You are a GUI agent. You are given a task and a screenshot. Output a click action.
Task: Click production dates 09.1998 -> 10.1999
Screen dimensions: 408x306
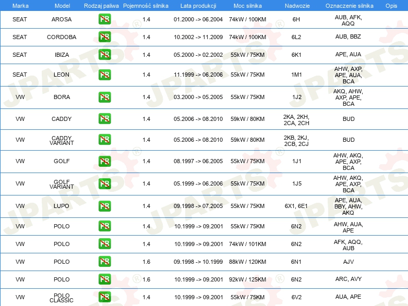point(198,262)
